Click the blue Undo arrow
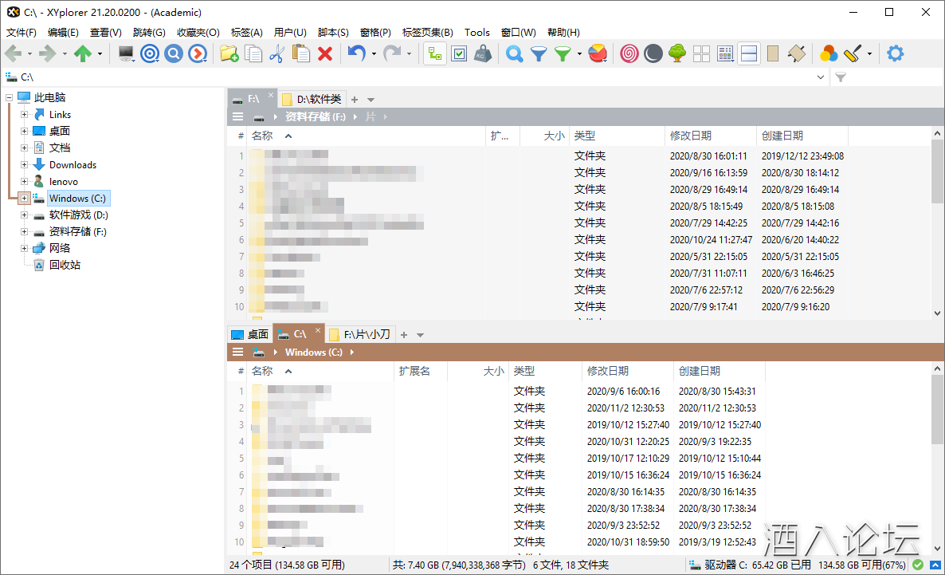Screen dimensions: 945x575 point(356,53)
